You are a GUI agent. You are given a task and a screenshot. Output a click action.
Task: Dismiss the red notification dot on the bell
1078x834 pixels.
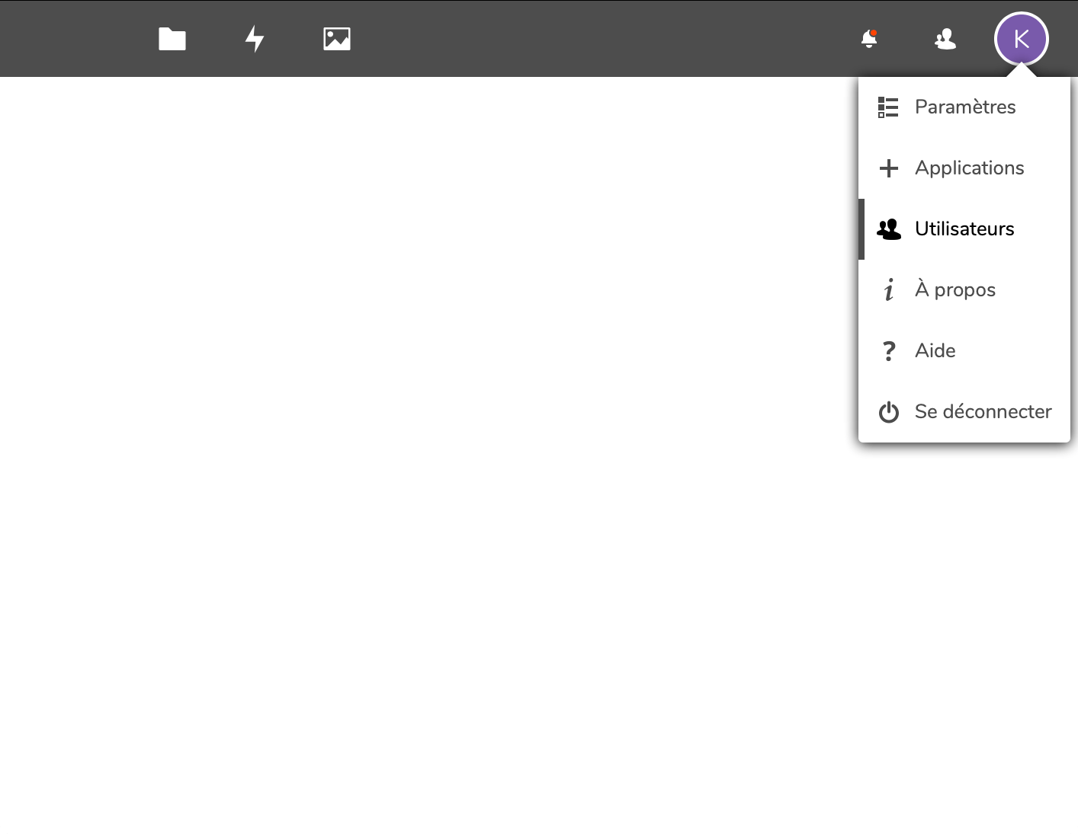875,31
